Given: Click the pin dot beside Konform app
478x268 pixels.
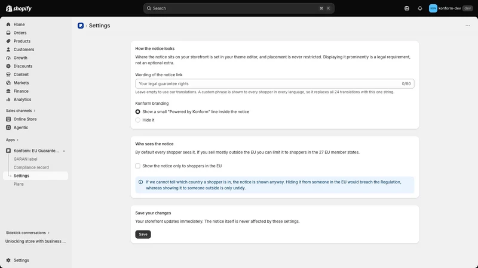Looking at the screenshot, I should coord(64,151).
